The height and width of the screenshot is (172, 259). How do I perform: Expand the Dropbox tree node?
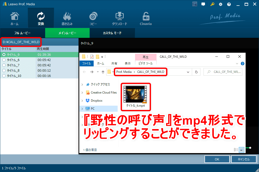(x=82, y=101)
